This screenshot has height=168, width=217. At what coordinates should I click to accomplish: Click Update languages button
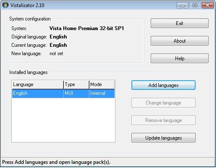tap(163, 138)
